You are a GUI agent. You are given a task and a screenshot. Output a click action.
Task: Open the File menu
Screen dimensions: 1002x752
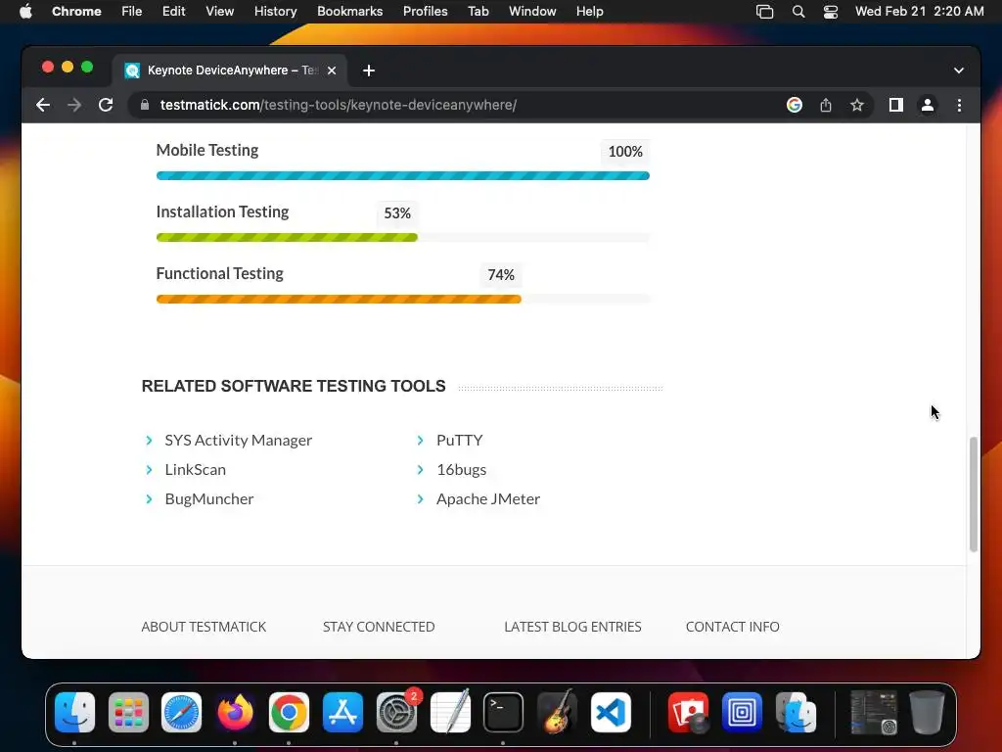click(132, 11)
